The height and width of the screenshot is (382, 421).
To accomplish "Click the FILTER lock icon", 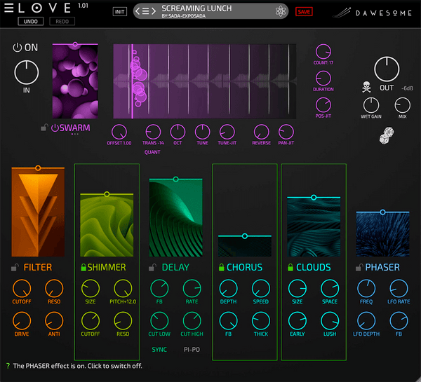I will 15,267.
